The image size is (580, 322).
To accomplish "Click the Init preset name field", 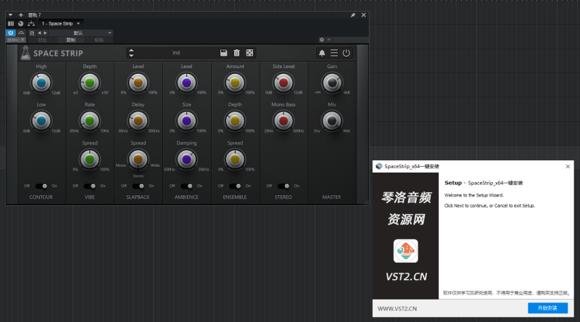I will (176, 53).
